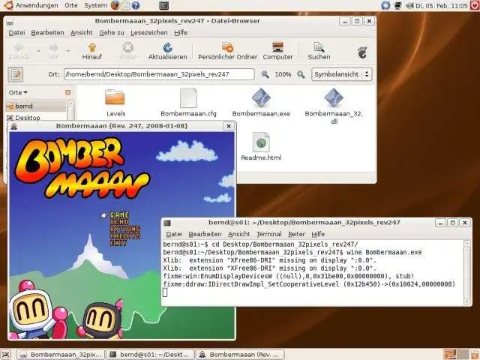Select GAME in Bombermaaan menu

pyautogui.click(x=119, y=215)
